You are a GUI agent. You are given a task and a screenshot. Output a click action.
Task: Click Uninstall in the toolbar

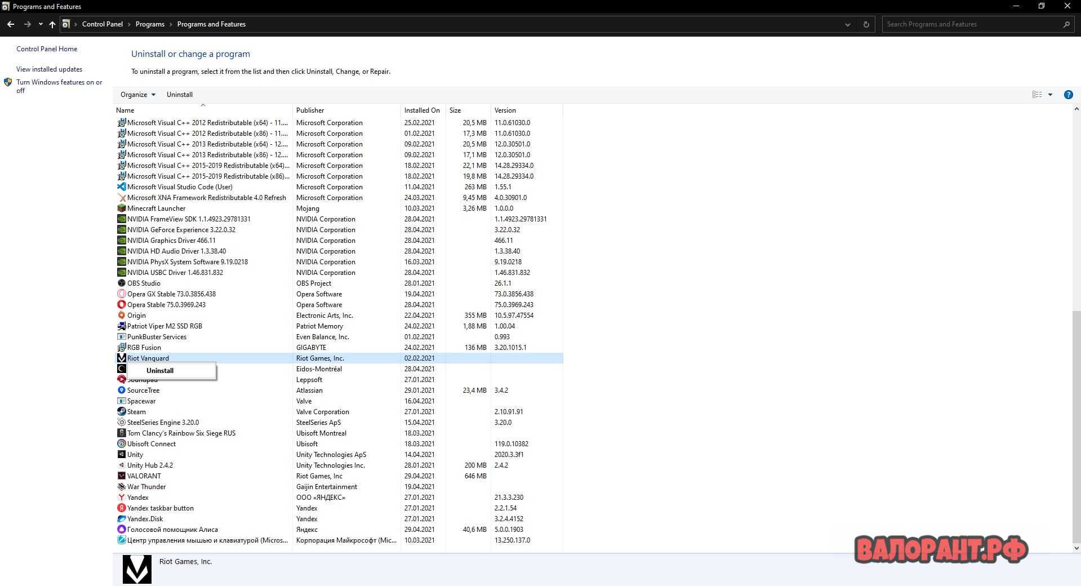tap(179, 95)
